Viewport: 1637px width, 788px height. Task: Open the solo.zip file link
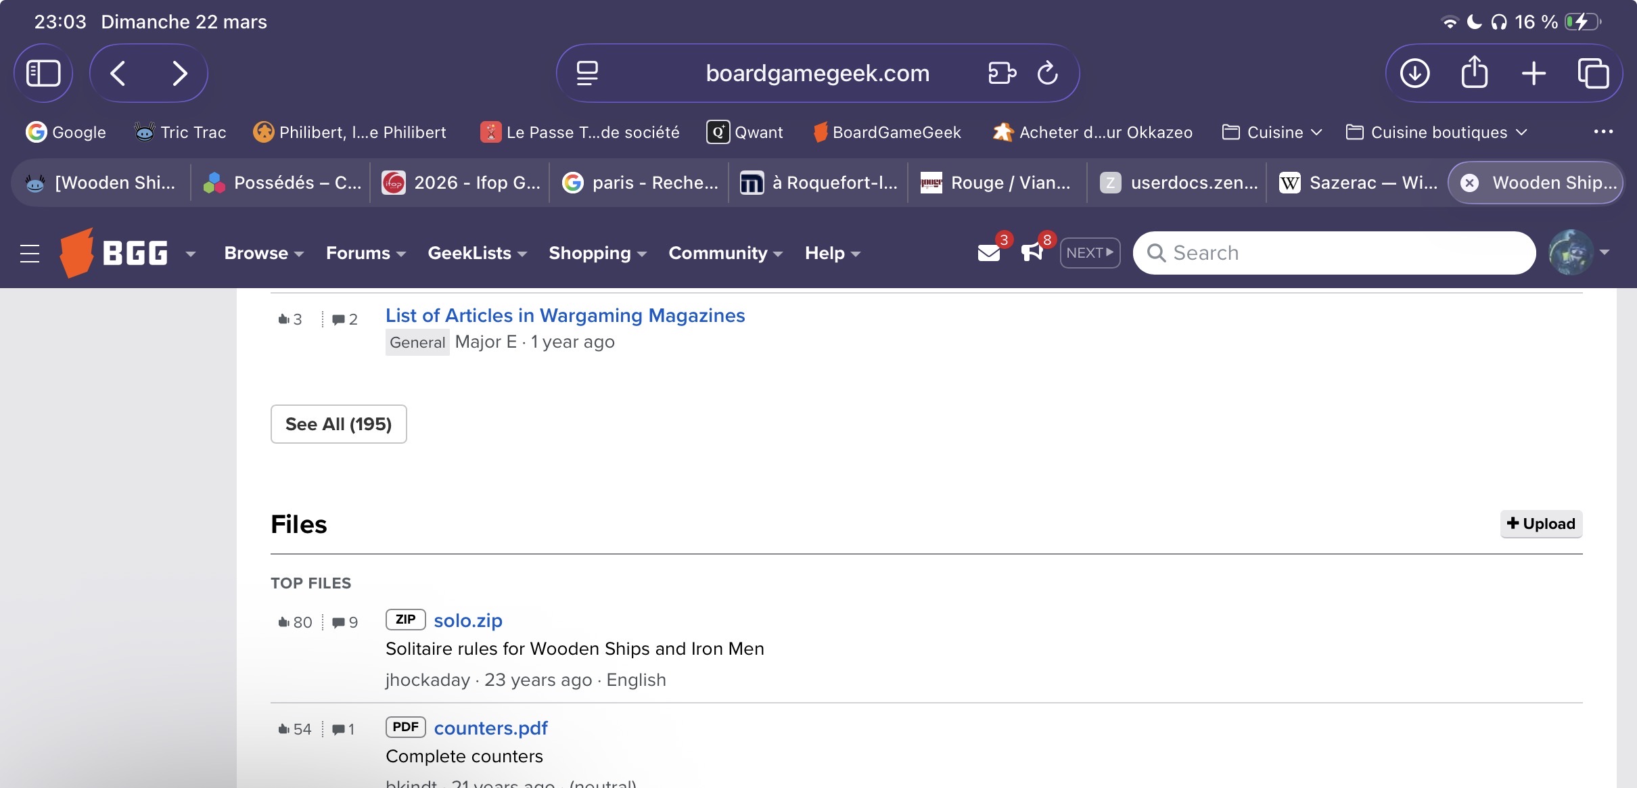467,620
